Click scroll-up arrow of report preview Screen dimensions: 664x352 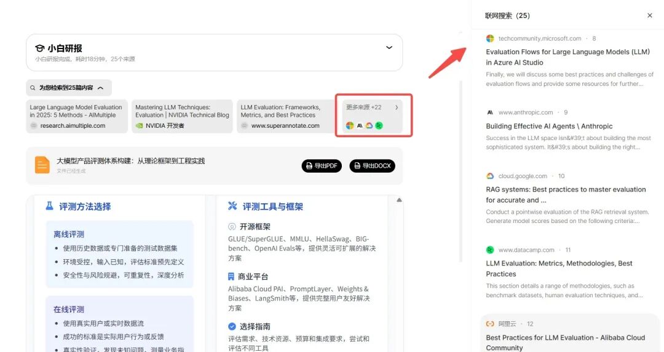tap(399, 200)
